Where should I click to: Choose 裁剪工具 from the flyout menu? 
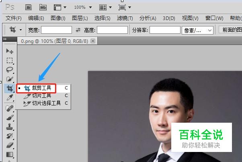pyautogui.click(x=43, y=88)
